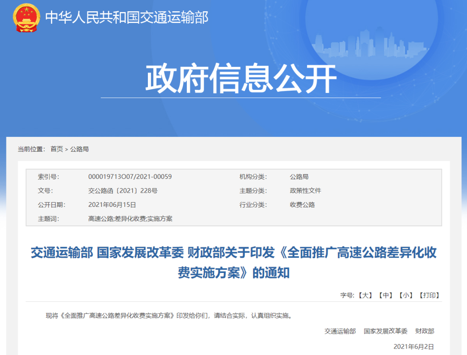Click the paragraph beginning 现将《全面推广
The height and width of the screenshot is (355, 467).
[170, 316]
